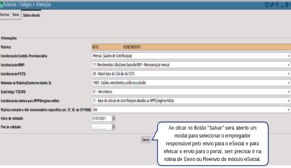
Task: Open teto remuneratório Sim dropdown
Action: click(x=191, y=110)
